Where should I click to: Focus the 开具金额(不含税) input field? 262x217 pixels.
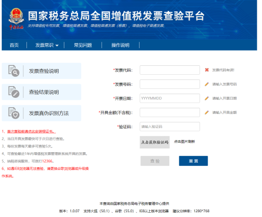tap(170, 113)
